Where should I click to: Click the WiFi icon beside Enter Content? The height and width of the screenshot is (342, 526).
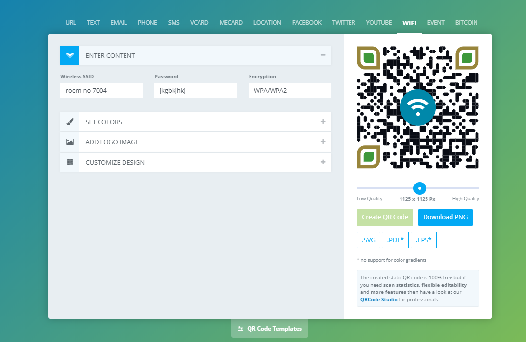70,55
